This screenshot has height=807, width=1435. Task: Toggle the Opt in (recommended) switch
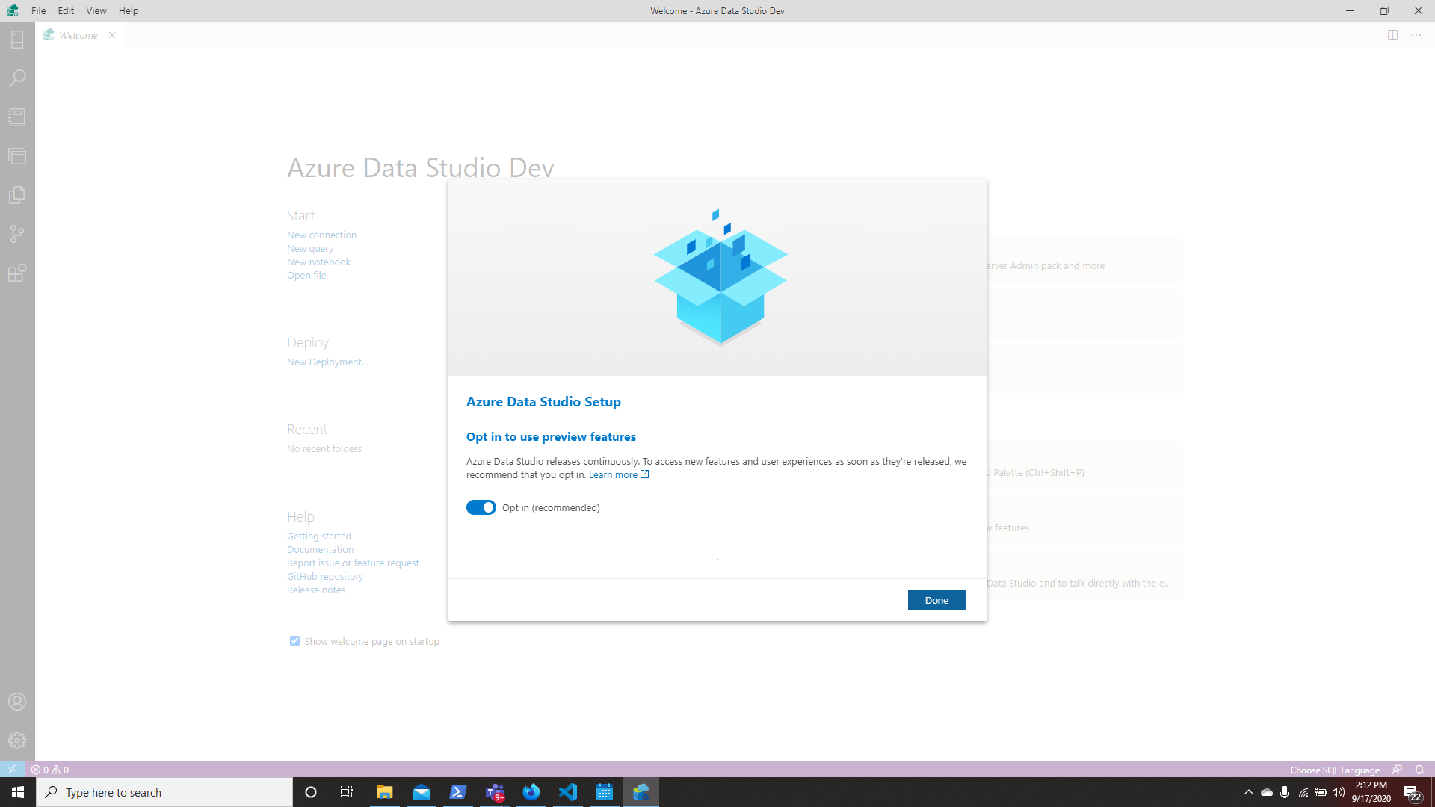481,507
